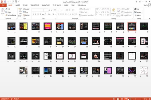This screenshot has height=100, width=151.
Task: Open the Section dropdown
Action: [x=27, y=15]
